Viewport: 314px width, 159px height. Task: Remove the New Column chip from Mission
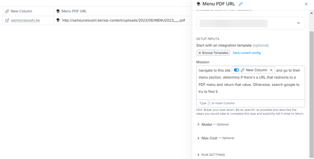click(271, 70)
